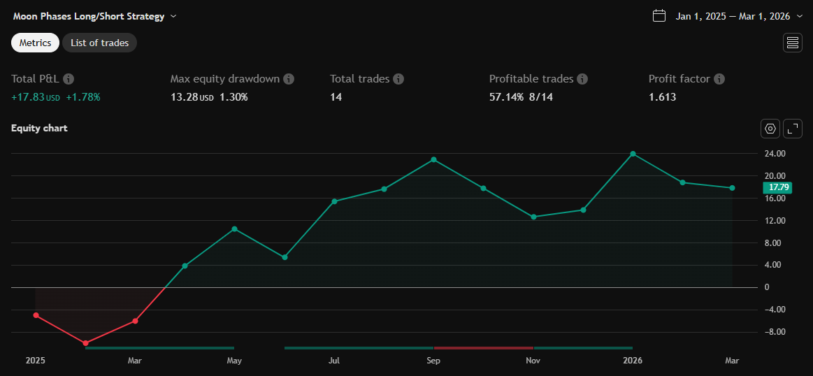Click the calendar icon for date range
This screenshot has height=376, width=813.
(x=659, y=15)
